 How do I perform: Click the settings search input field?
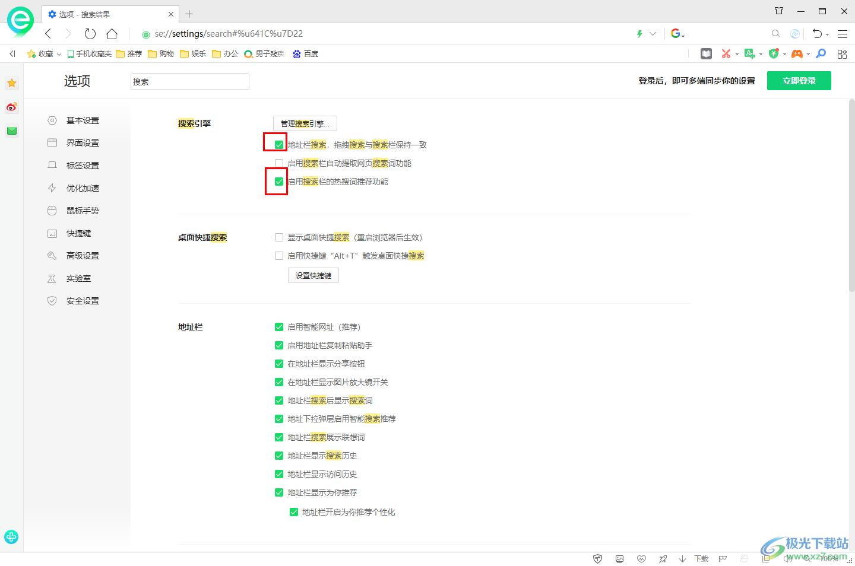[190, 81]
